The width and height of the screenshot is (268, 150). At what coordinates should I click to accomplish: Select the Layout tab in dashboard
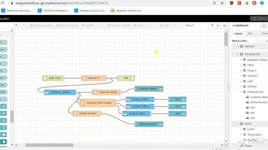238,33
